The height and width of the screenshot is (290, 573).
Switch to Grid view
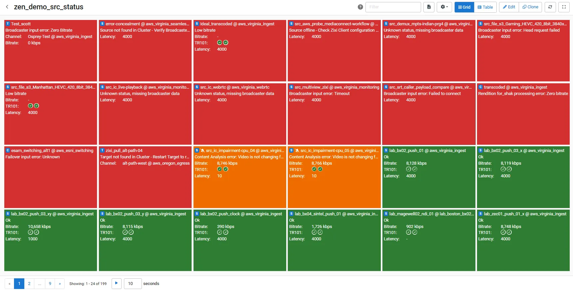click(x=464, y=7)
